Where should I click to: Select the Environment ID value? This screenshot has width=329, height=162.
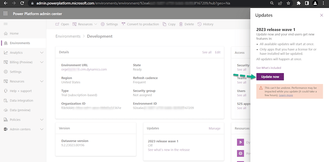[x=163, y=108]
